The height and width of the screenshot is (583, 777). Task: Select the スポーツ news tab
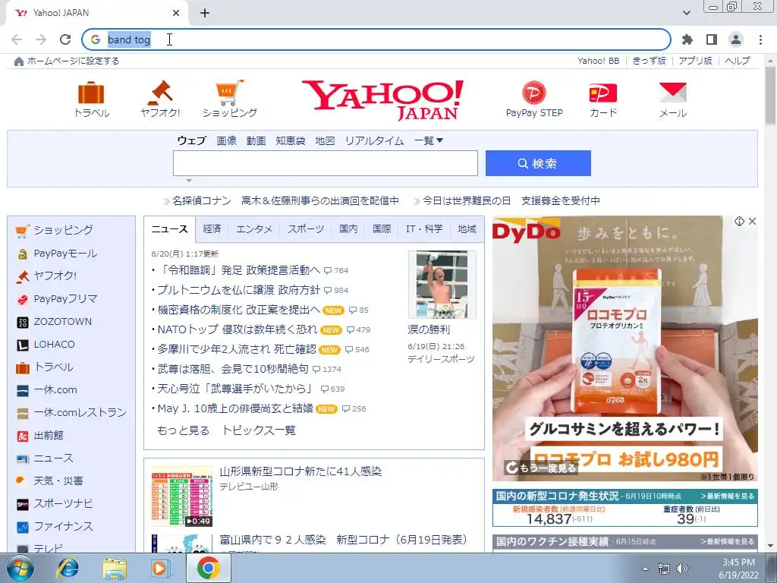tap(306, 229)
